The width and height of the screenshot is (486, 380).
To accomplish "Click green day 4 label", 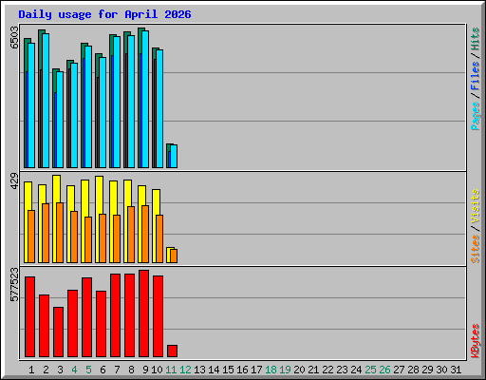I will 74,370.
